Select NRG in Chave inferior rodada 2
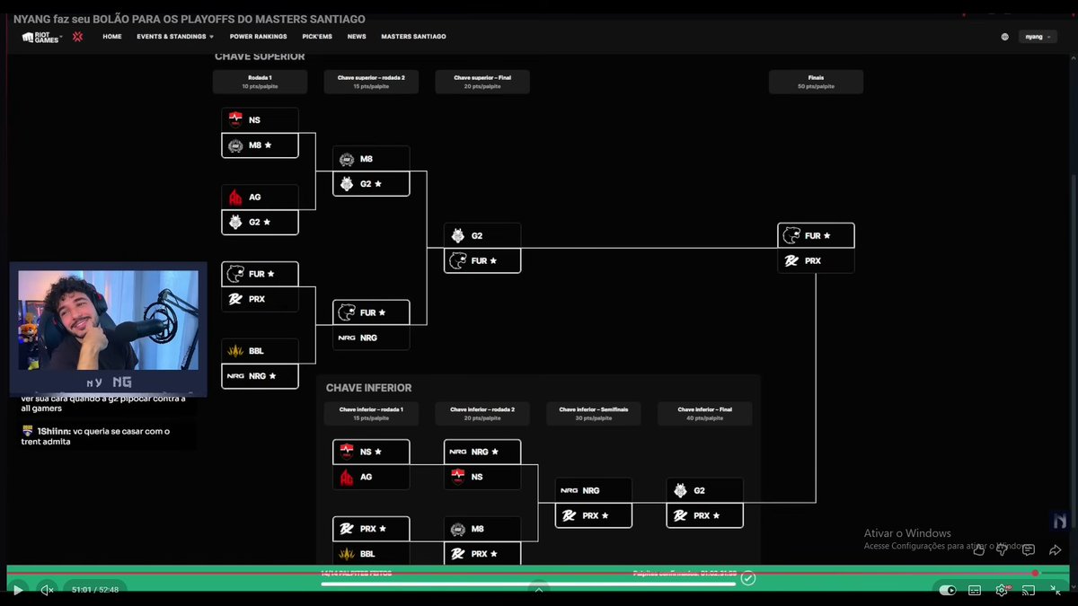Viewport: 1078px width, 606px height. pyautogui.click(x=482, y=452)
